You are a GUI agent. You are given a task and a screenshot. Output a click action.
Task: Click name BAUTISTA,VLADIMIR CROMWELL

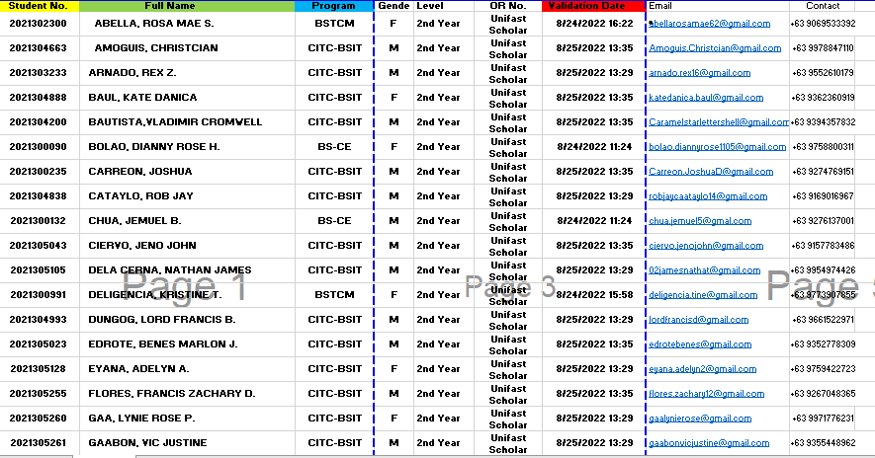(x=175, y=122)
